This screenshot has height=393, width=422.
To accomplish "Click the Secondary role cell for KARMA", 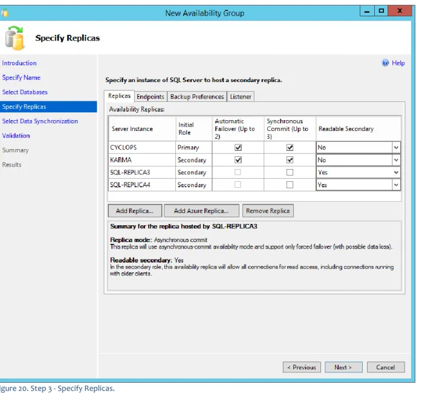I will point(194,160).
